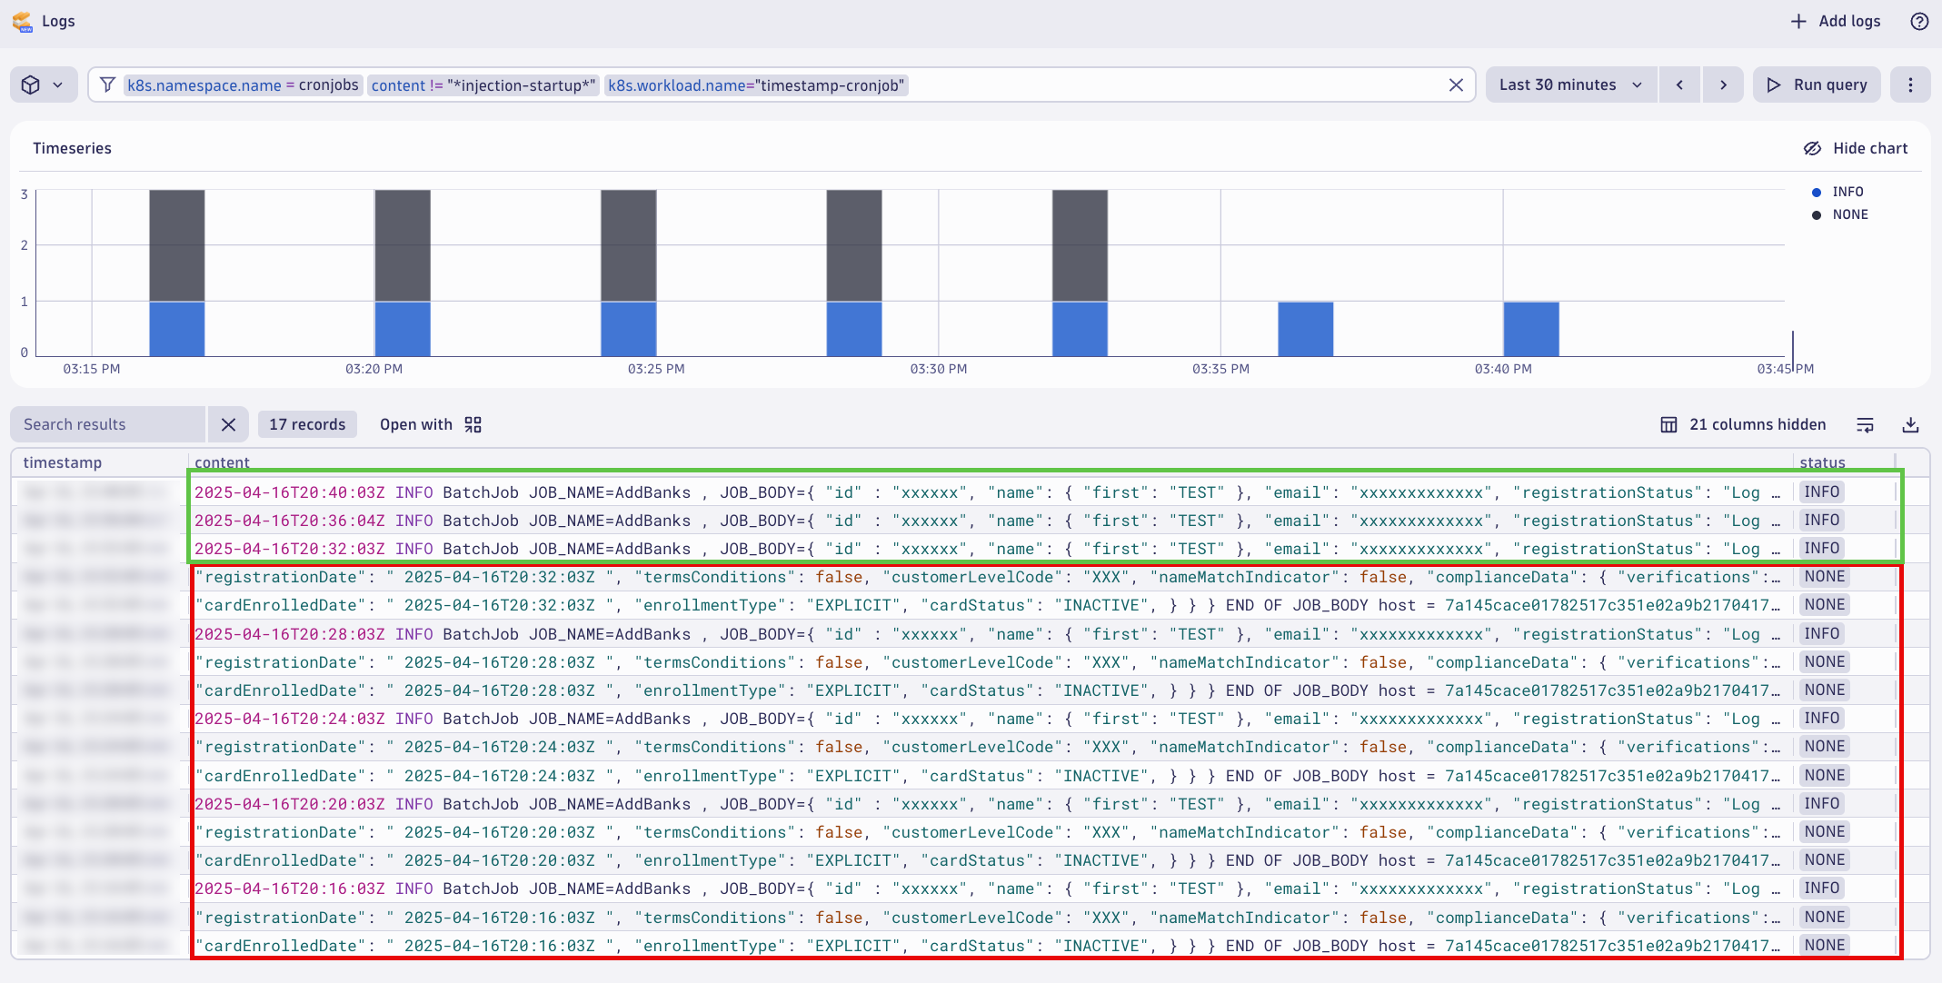This screenshot has width=1942, height=983.
Task: Select the content != injection-startup filter chip
Action: 483,85
